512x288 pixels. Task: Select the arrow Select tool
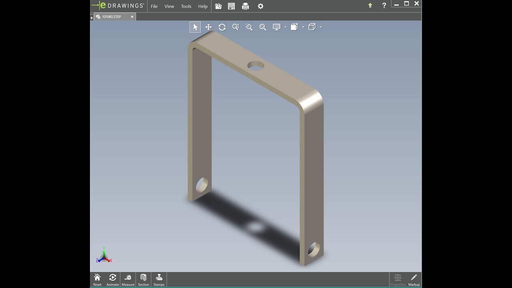point(195,27)
